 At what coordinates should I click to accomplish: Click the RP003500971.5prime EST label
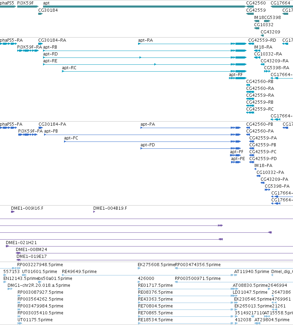(x=198, y=279)
